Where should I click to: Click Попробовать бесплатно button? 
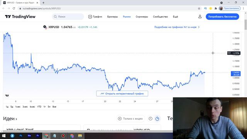(222, 17)
